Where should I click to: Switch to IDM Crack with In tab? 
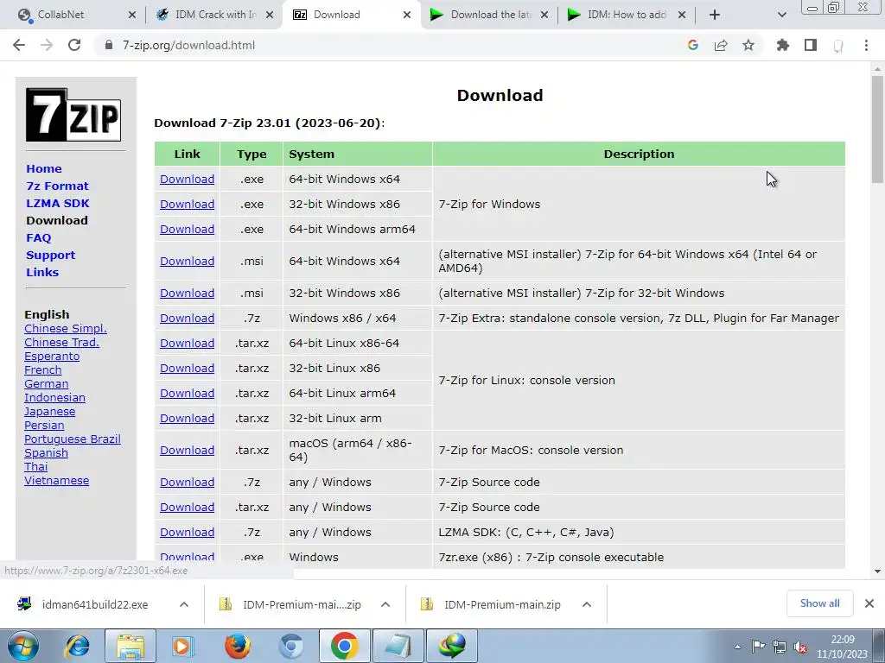click(214, 15)
